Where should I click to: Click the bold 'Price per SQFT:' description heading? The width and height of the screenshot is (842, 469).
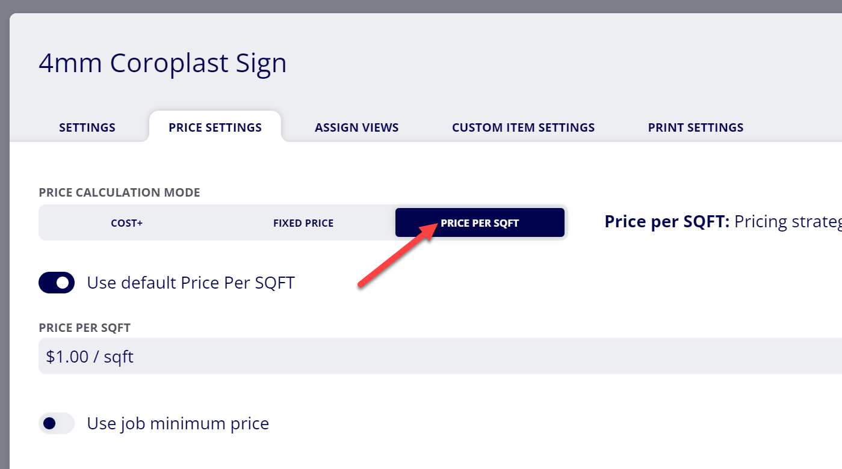[x=667, y=222]
